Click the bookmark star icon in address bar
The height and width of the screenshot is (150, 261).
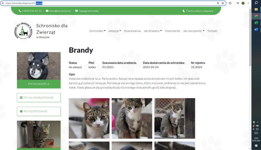tap(223, 3)
